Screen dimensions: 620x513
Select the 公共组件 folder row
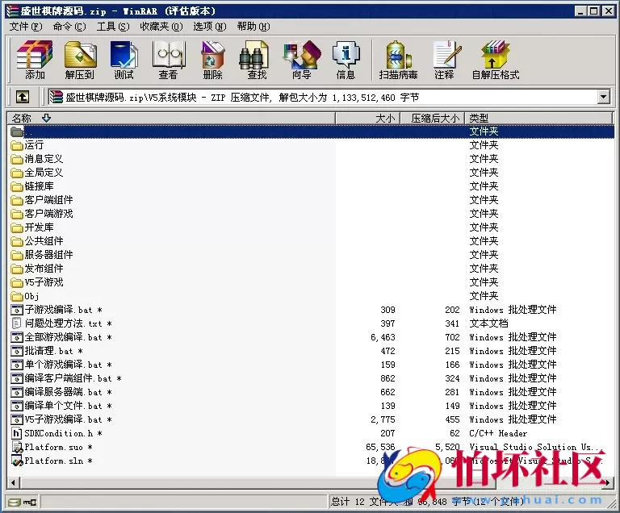pos(311,241)
